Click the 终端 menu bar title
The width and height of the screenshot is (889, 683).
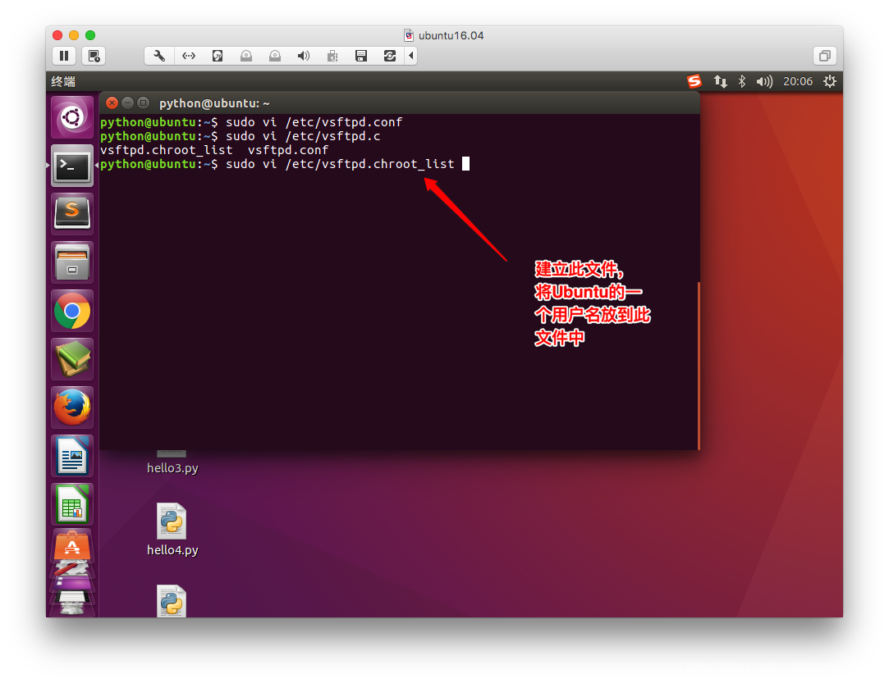(63, 81)
